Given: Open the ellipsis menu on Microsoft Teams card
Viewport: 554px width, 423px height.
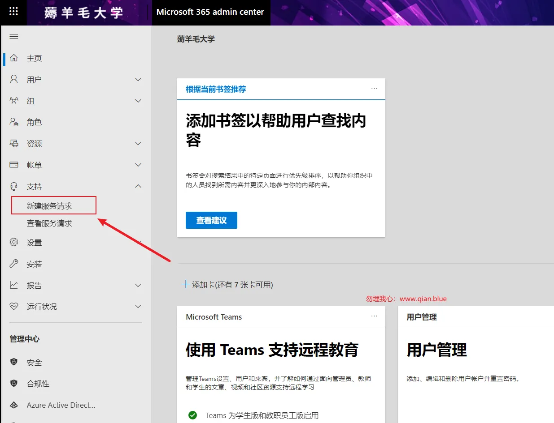Looking at the screenshot, I should click(375, 316).
